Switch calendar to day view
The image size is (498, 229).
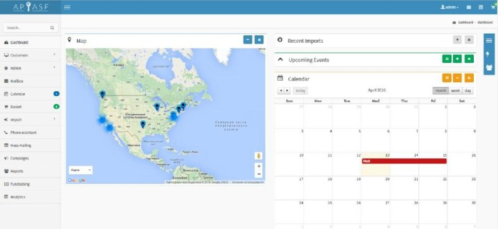467,91
